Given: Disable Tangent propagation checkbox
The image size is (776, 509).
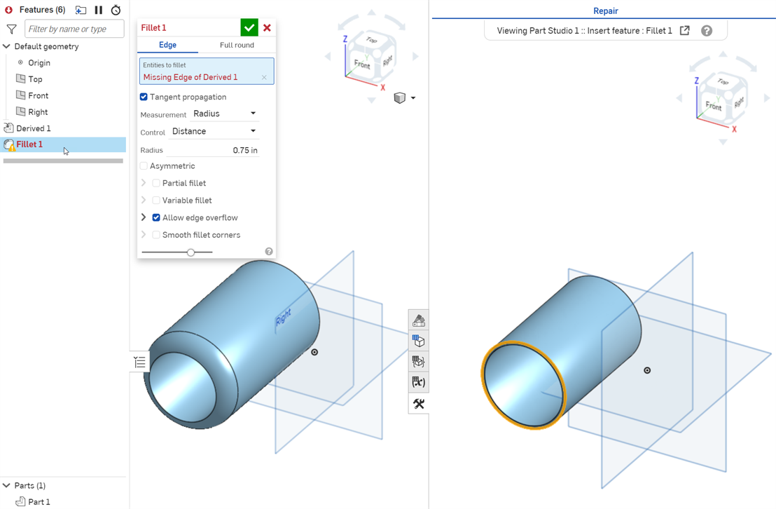Looking at the screenshot, I should 144,97.
